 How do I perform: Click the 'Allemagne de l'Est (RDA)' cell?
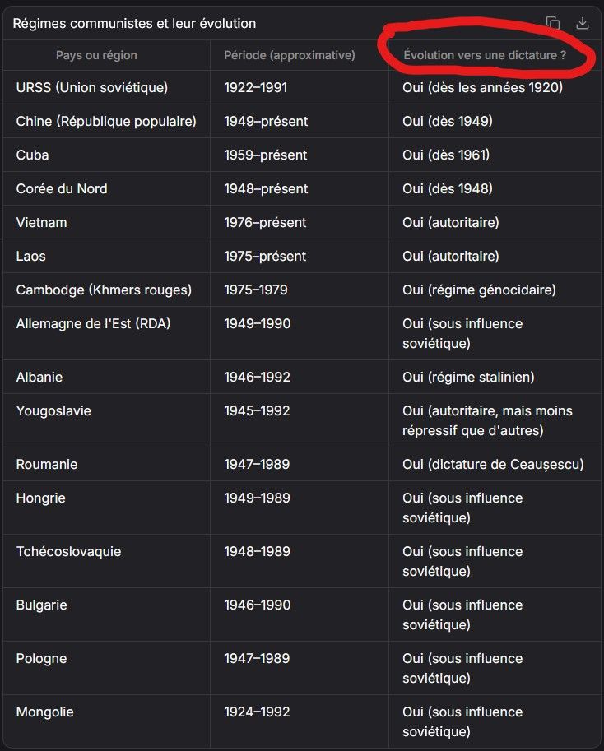pyautogui.click(x=93, y=323)
